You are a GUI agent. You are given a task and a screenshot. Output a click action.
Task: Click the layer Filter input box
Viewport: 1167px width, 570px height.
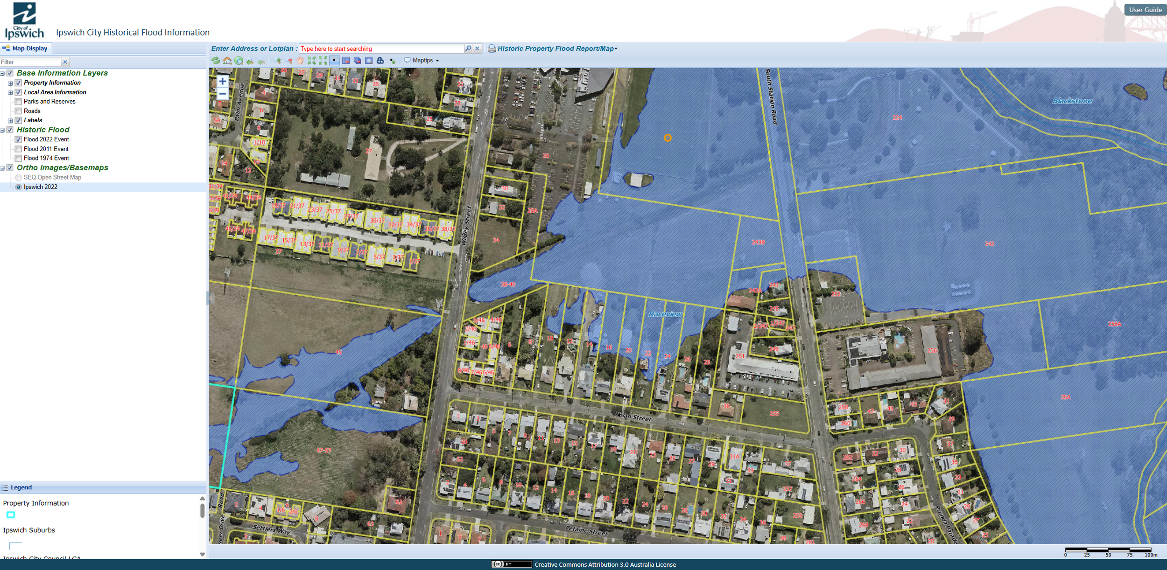point(30,62)
